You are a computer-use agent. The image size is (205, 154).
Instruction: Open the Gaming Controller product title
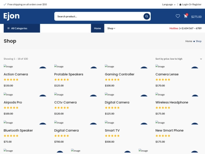[x=120, y=74]
